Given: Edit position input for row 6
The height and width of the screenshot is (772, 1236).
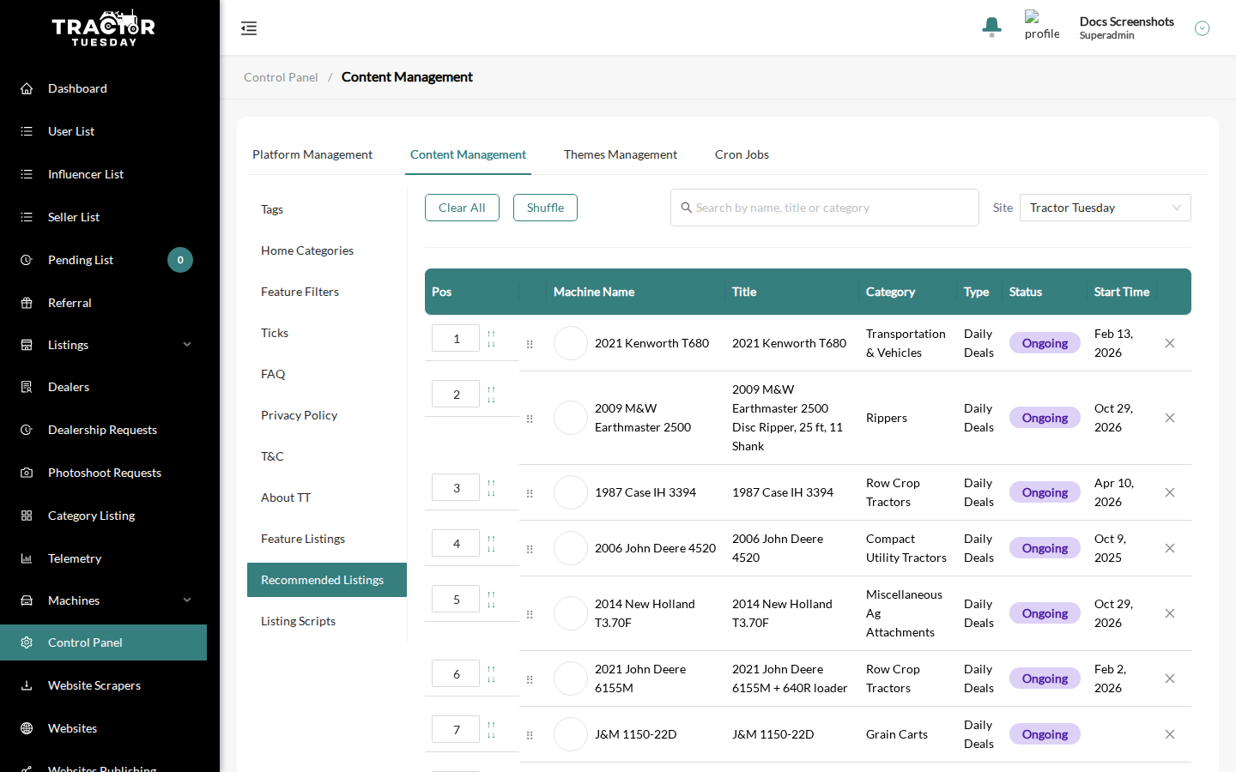Looking at the screenshot, I should 456,674.
